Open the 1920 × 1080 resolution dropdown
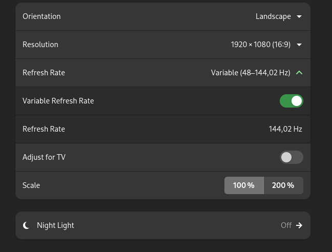 click(260, 45)
